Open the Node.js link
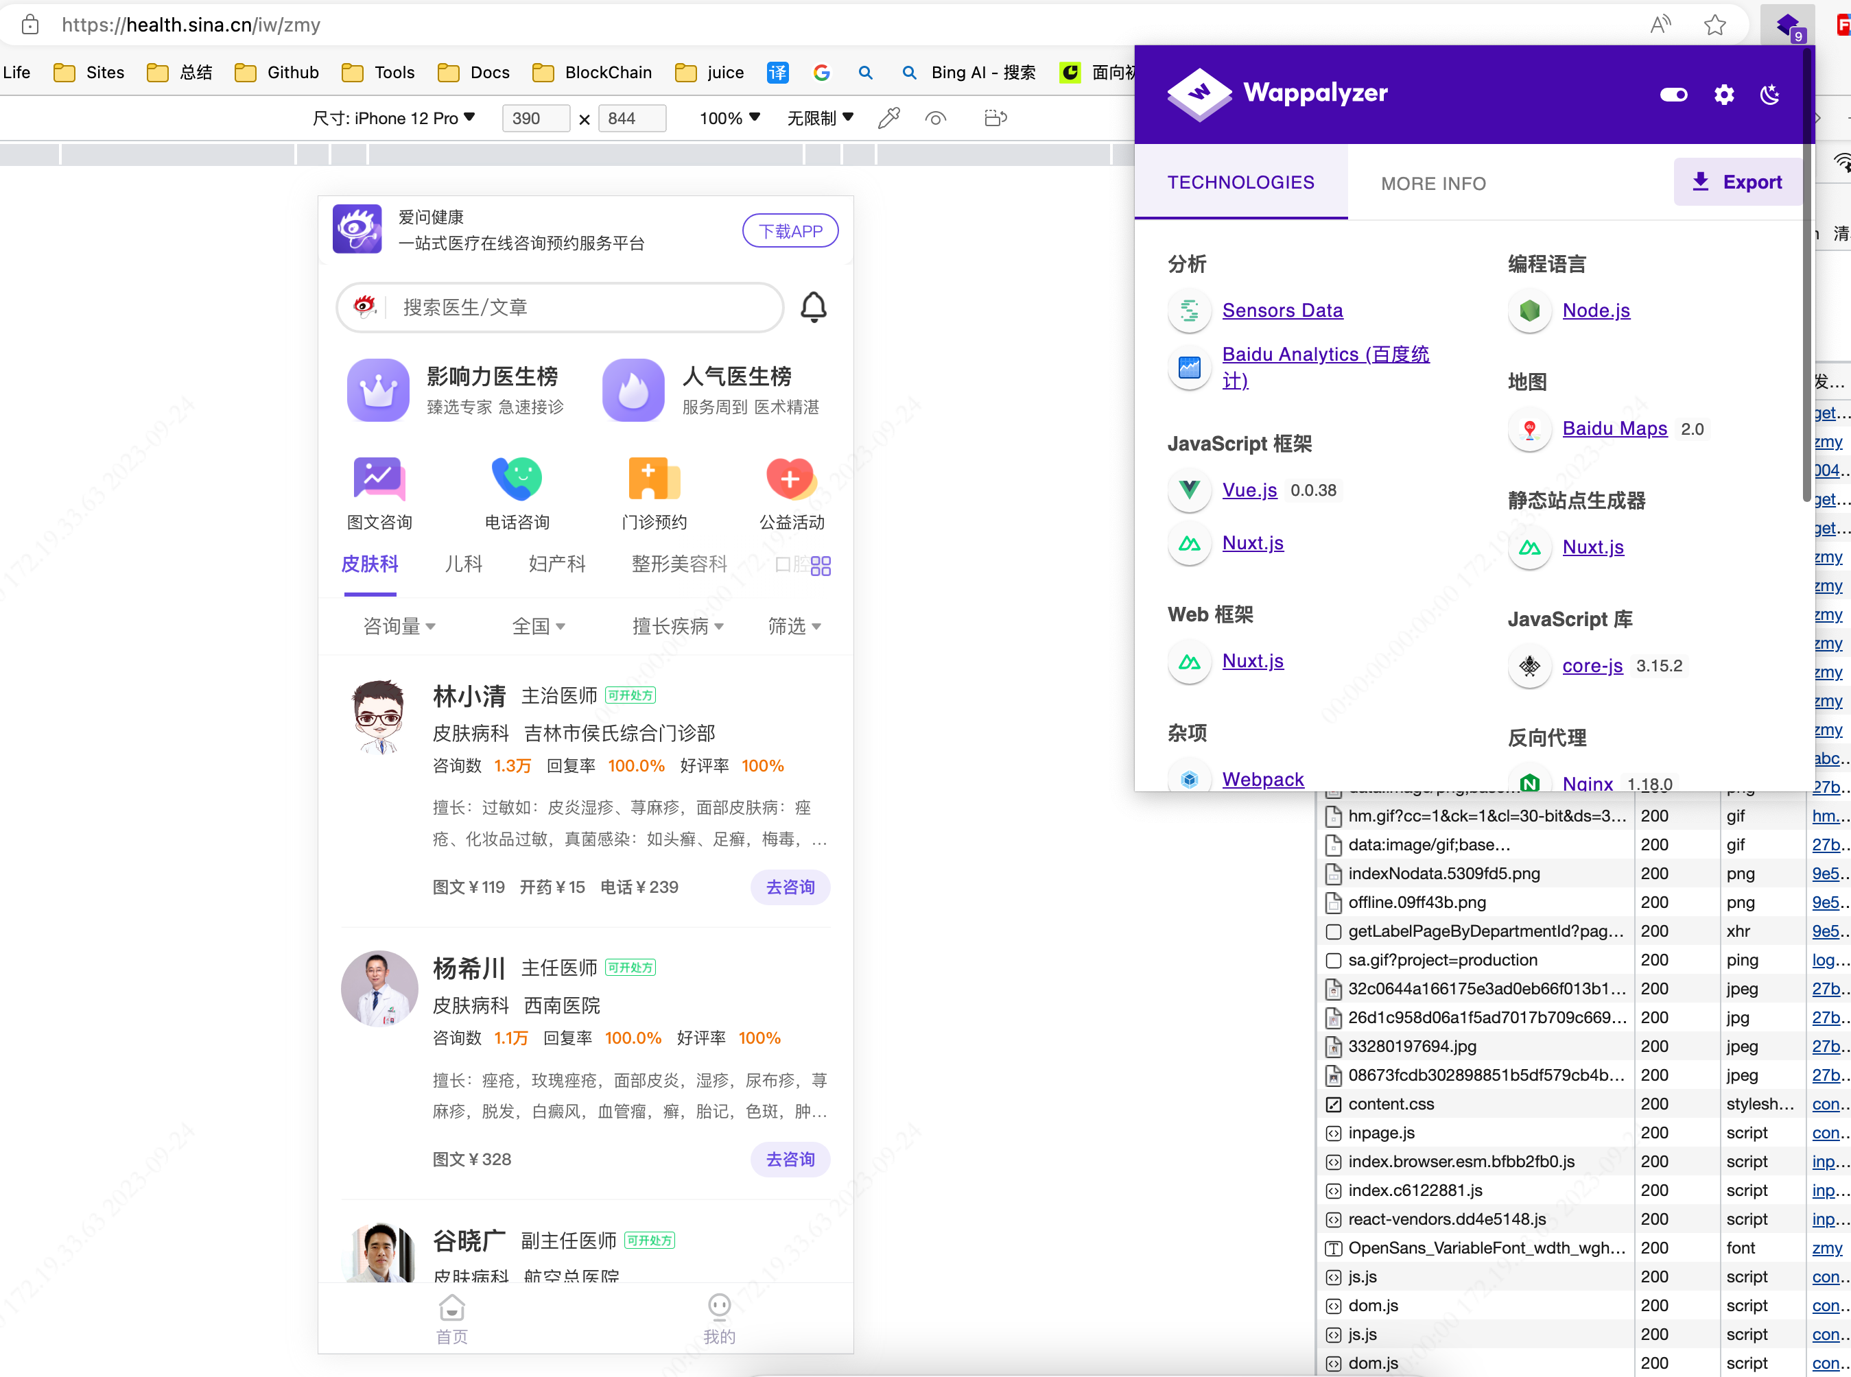Viewport: 1851px width, 1377px height. (x=1596, y=310)
